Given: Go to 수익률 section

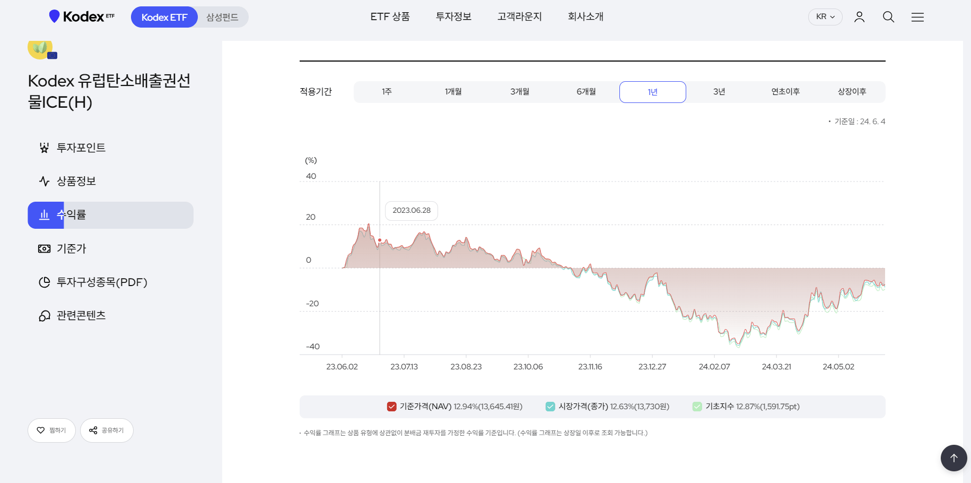Looking at the screenshot, I should click(110, 215).
